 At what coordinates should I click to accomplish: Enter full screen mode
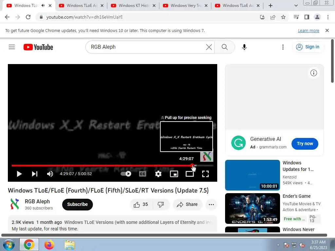(205, 174)
